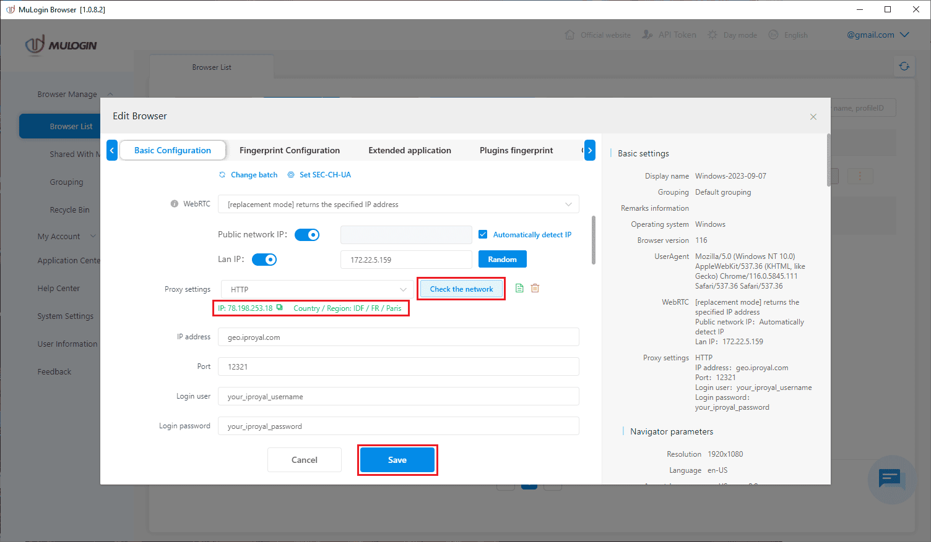Click the Official website home icon
Screen dimensions: 931x542
(x=569, y=35)
